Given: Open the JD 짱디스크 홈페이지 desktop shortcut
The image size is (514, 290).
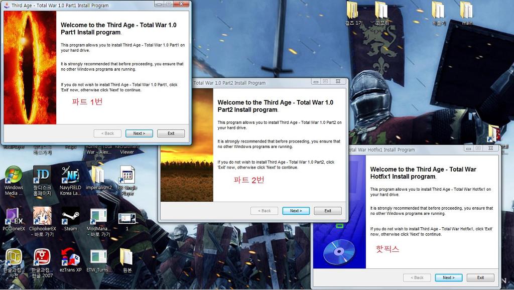Looking at the screenshot, I should tap(42, 181).
